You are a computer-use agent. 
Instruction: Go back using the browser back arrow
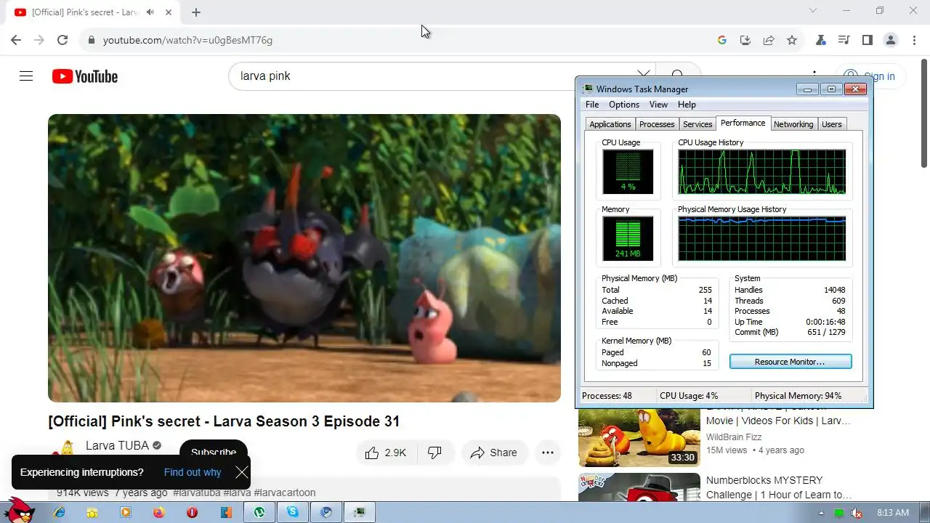point(16,40)
